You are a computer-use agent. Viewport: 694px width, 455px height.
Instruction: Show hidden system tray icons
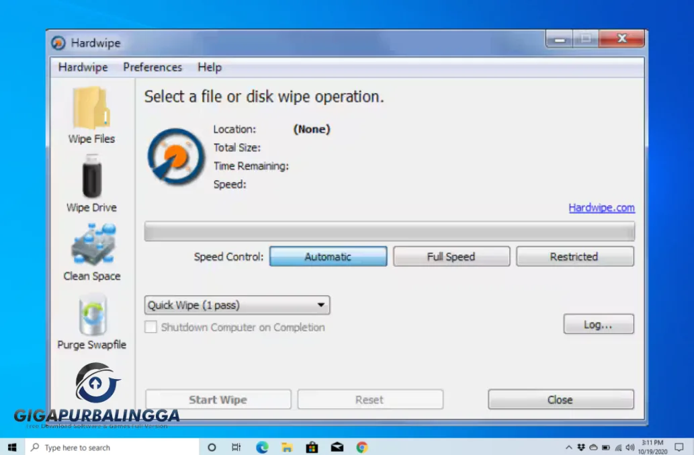point(569,448)
